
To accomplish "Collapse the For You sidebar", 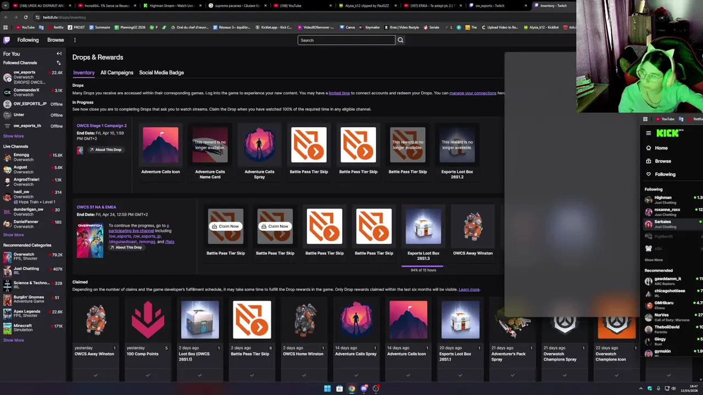I will coord(59,54).
